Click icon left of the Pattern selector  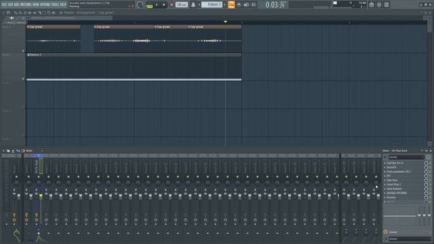coord(193,5)
